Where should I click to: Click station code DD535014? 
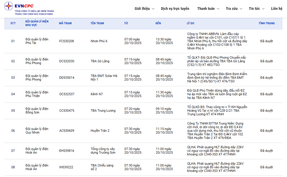click(66, 78)
